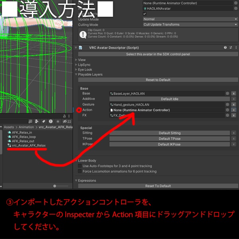Open the Project panel kebab menu
This screenshot has height=239, width=239.
coord(69,116)
